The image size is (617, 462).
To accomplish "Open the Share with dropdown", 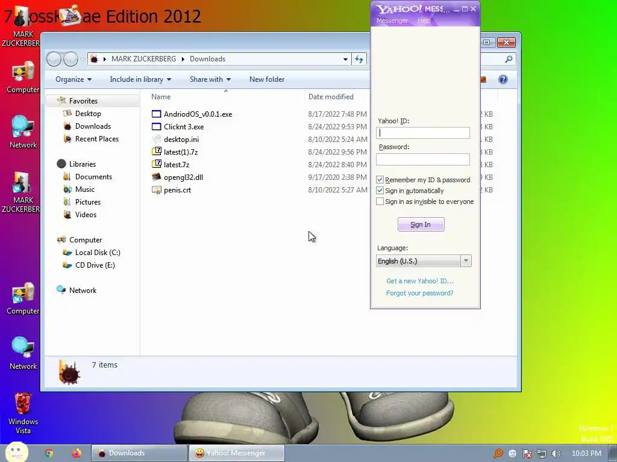I will tap(210, 79).
